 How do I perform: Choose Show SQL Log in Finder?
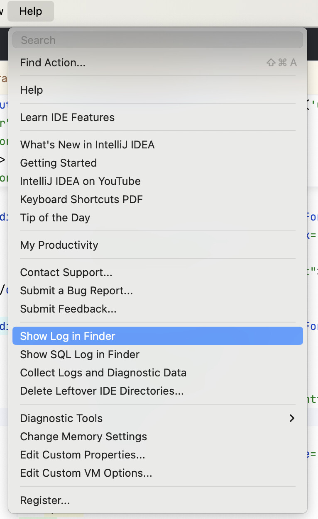pyautogui.click(x=80, y=354)
